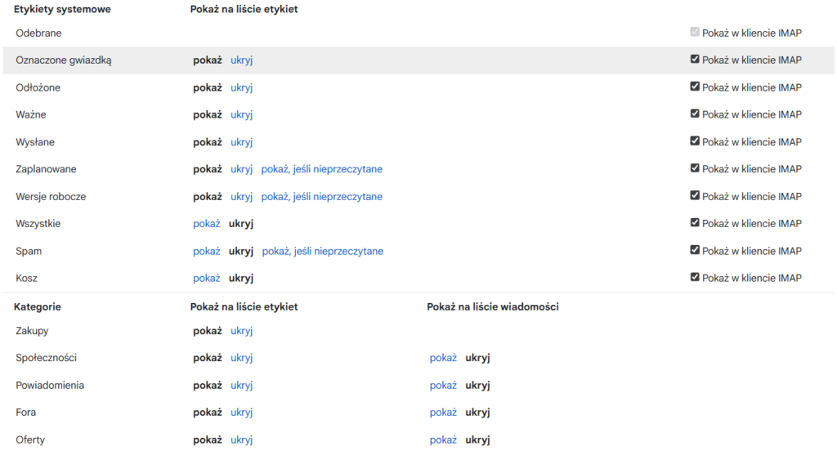Show Fora in the message list
The image size is (837, 451).
coord(443,413)
